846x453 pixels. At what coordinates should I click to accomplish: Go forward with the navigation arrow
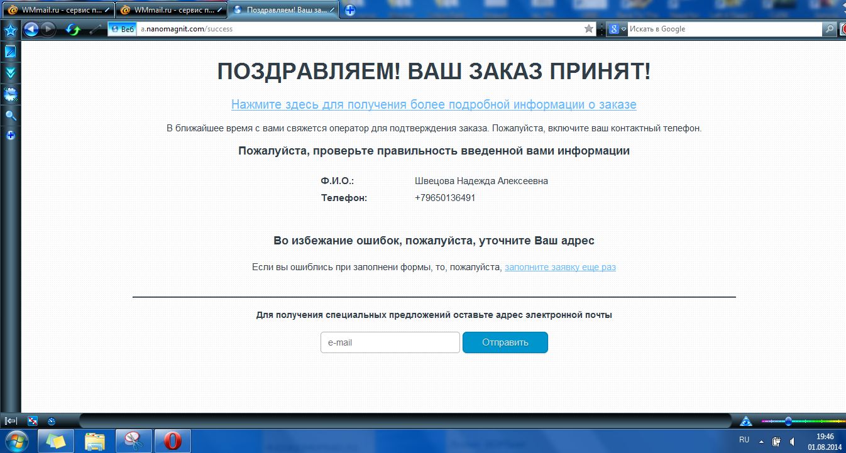point(48,29)
